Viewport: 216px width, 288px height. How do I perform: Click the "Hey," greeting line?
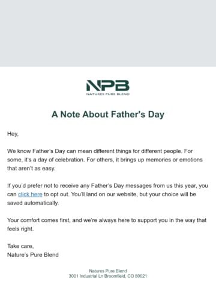tap(13, 134)
